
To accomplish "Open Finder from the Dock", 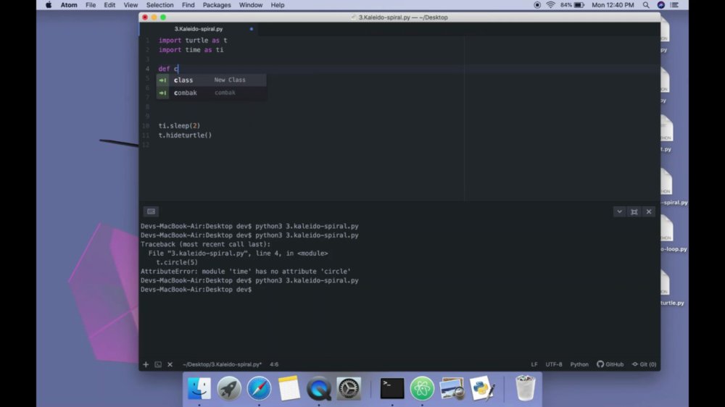I will pos(199,388).
